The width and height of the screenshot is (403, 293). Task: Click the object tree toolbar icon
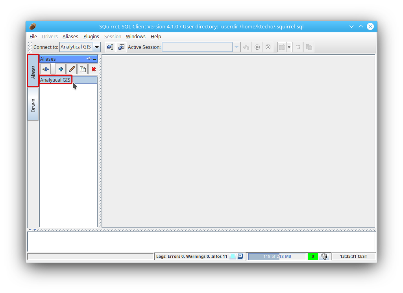pyautogui.click(x=298, y=47)
